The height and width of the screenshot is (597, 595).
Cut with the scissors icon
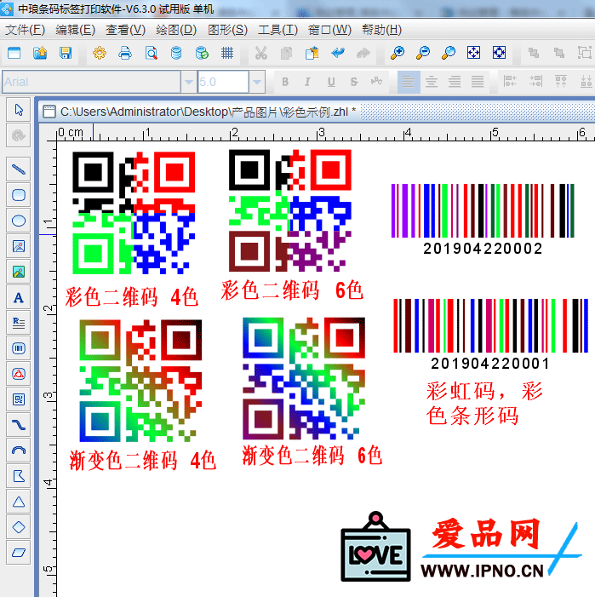click(261, 53)
